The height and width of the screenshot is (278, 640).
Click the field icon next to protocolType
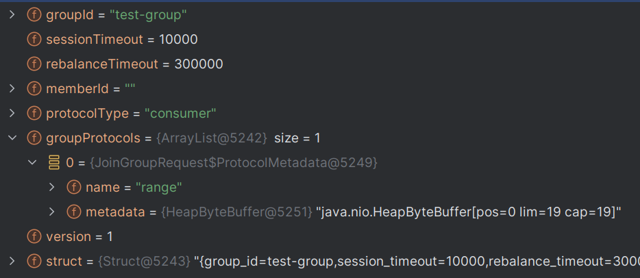[x=34, y=113]
